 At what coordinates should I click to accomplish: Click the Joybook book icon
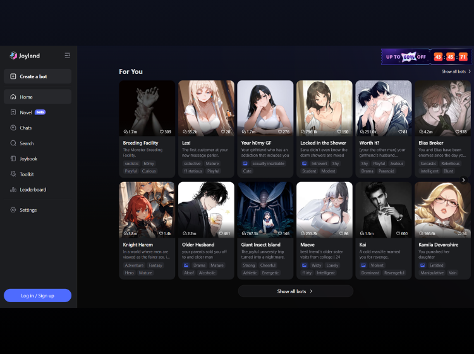click(x=13, y=159)
